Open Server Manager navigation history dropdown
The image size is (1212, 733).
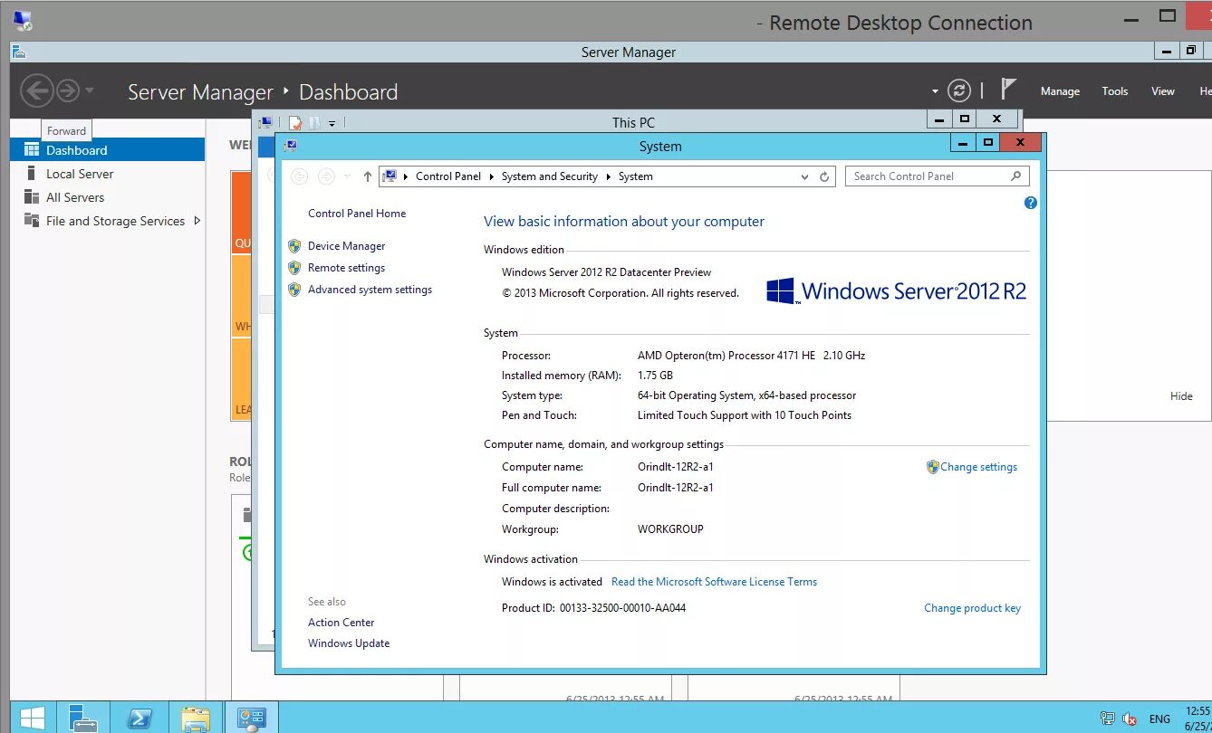point(89,90)
